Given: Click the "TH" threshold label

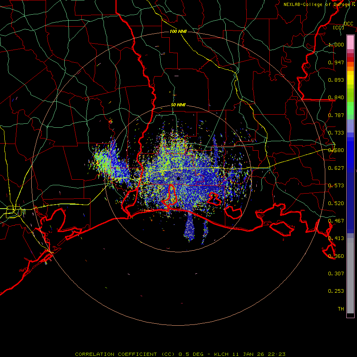Looking at the screenshot, I should (x=341, y=309).
